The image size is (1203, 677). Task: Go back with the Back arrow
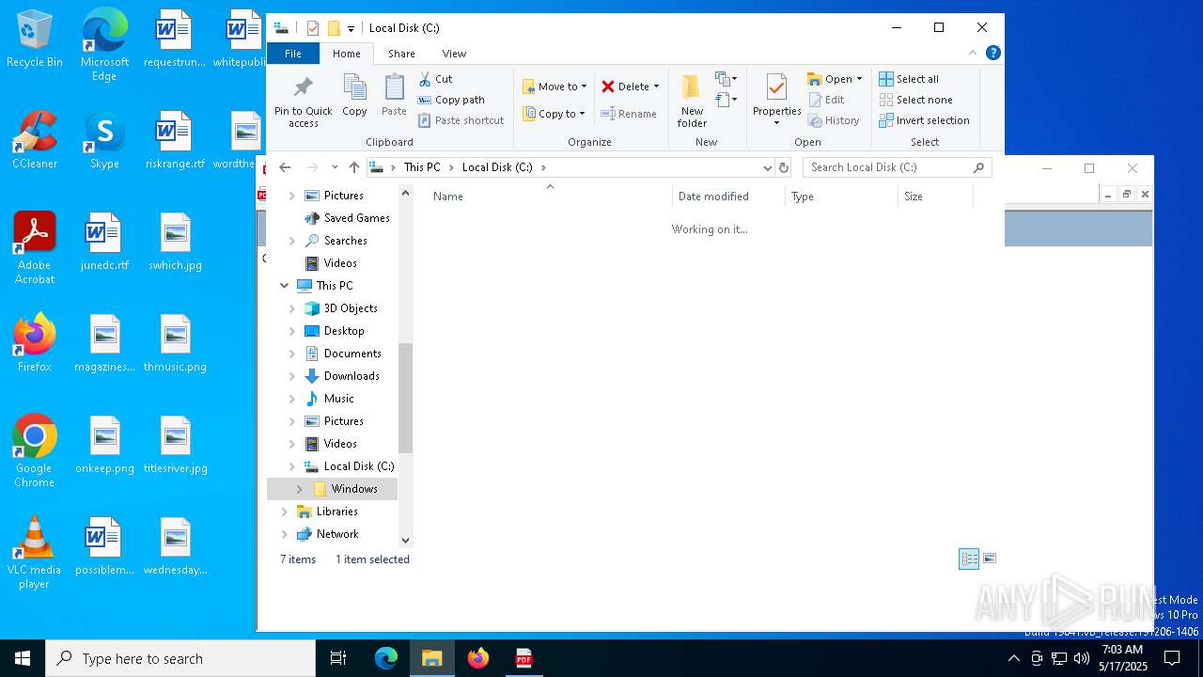click(285, 167)
